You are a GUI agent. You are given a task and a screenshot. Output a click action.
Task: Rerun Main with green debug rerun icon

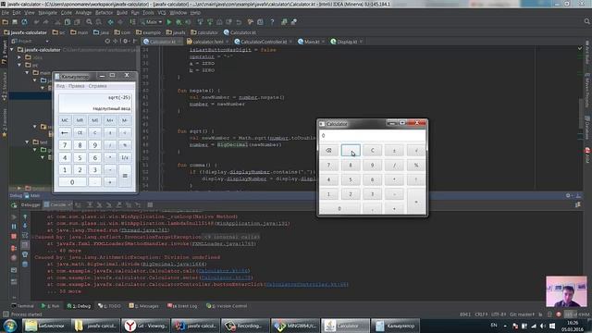pyautogui.click(x=14, y=205)
